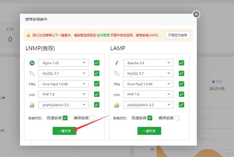Open LNMP Pure-Ftpd 1.0.49 dropdown
The width and height of the screenshot is (234, 157).
click(x=64, y=84)
